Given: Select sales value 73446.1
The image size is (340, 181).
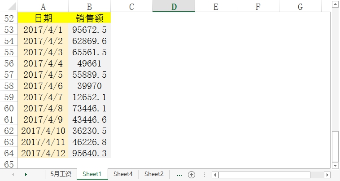Looking at the screenshot, I should (89, 108).
